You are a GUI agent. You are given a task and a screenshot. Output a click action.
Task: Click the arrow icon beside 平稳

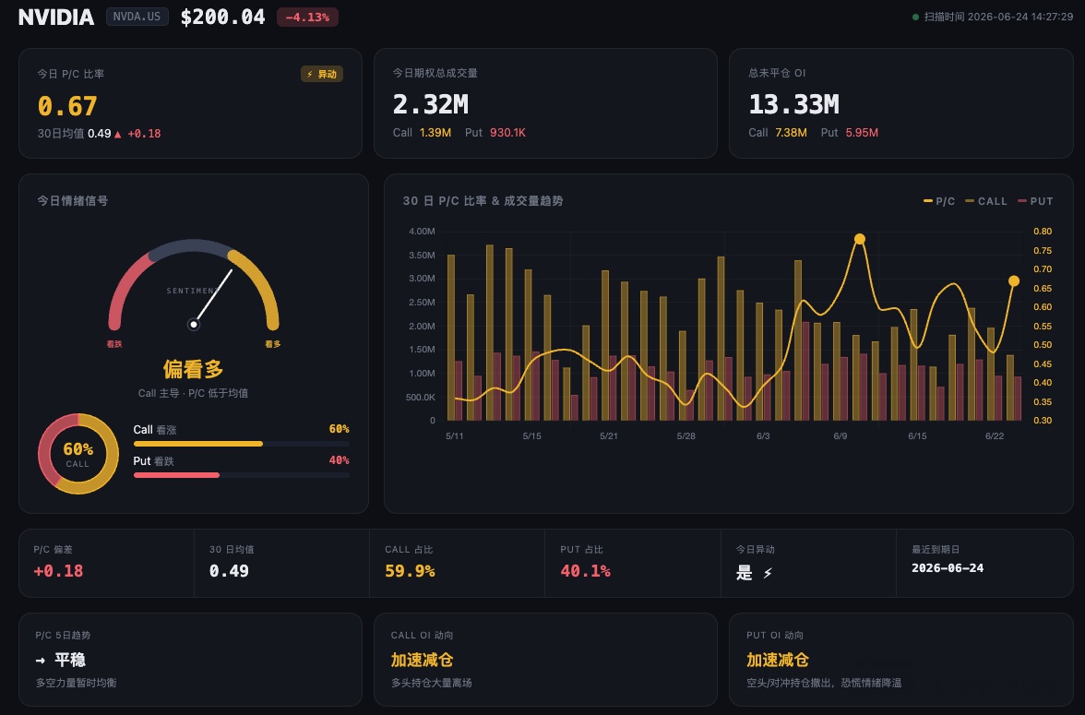41,661
